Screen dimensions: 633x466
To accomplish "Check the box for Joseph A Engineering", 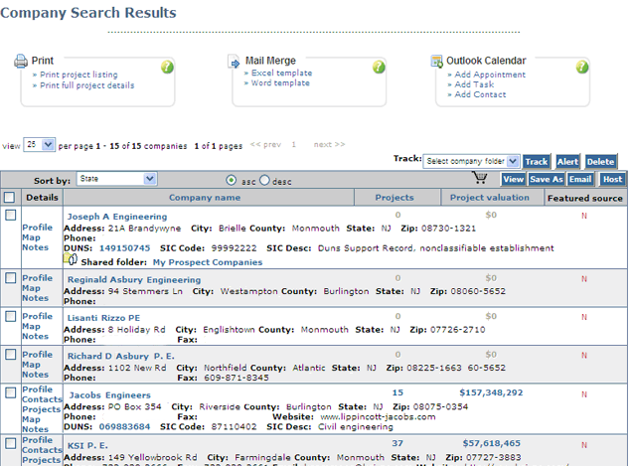I will point(11,216).
